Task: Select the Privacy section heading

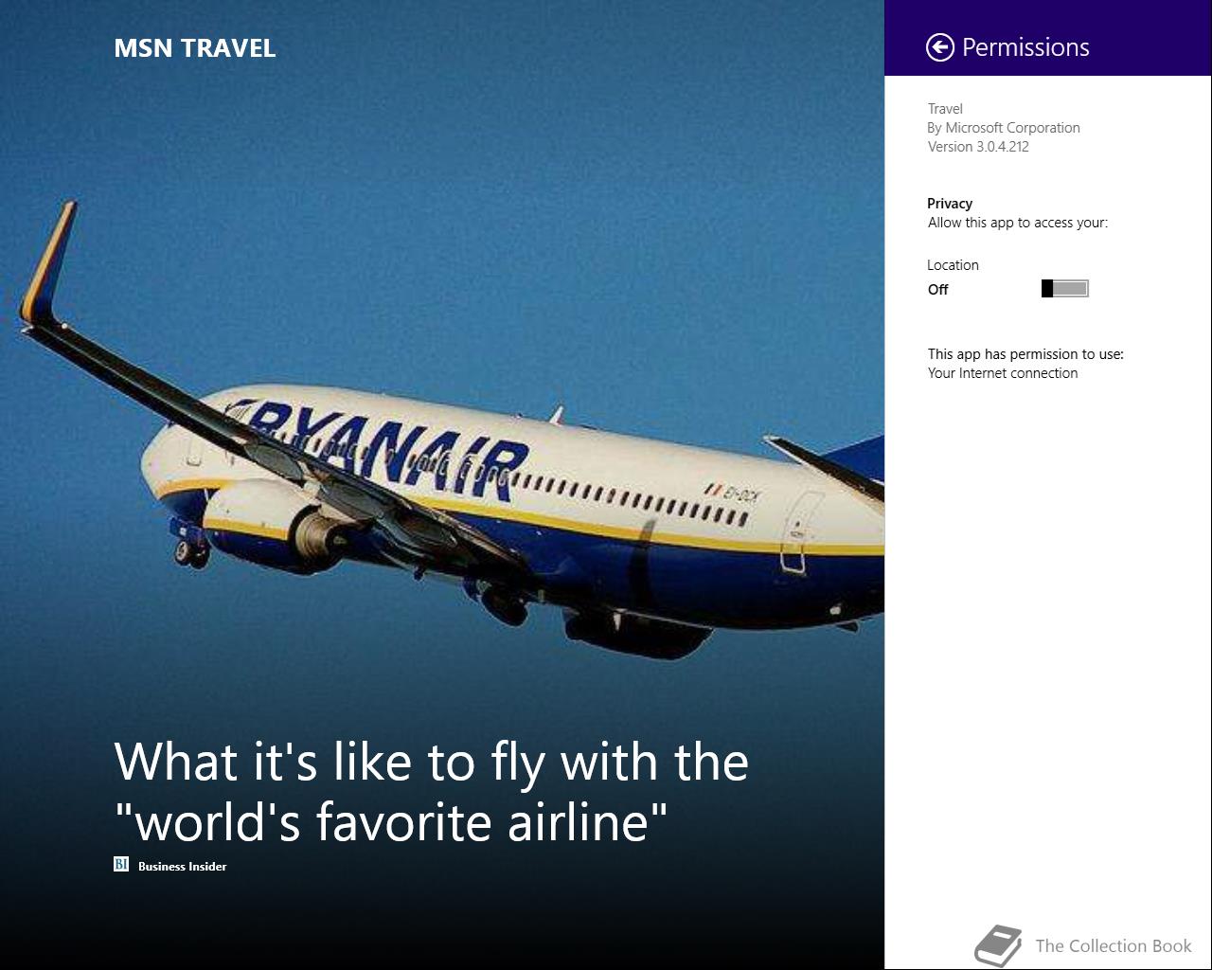Action: pos(950,203)
